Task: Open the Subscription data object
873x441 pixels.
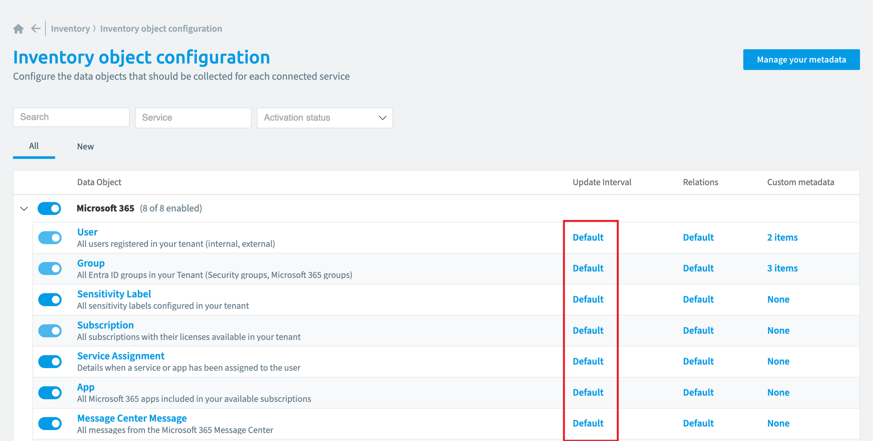Action: 105,325
